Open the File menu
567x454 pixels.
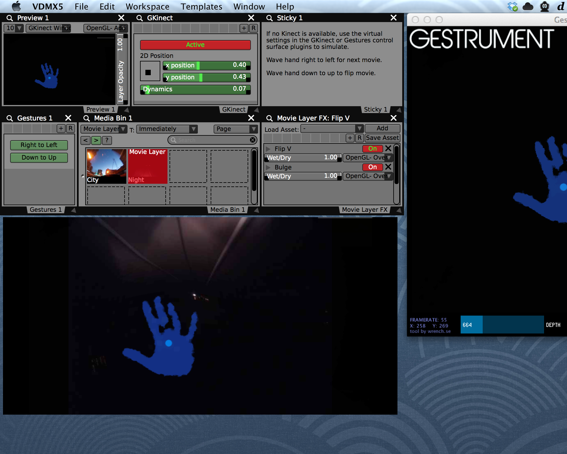[x=81, y=6]
